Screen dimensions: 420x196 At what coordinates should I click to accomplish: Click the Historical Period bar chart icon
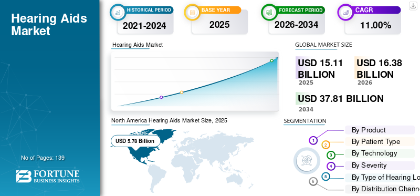point(118,12)
